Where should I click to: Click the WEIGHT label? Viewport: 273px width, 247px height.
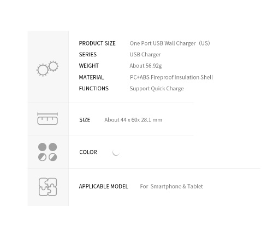pyautogui.click(x=89, y=66)
